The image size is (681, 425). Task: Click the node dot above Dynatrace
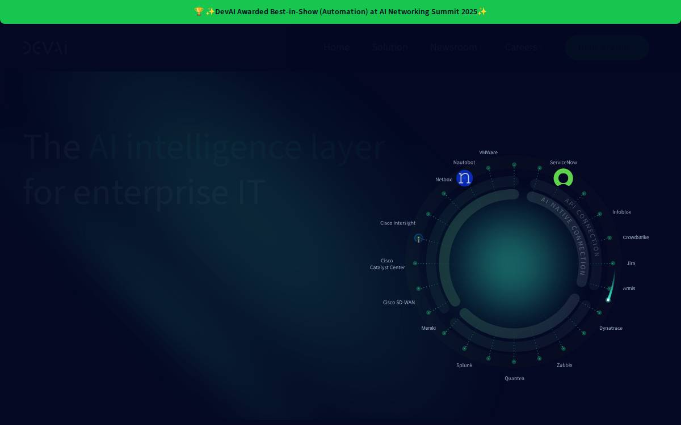(599, 312)
